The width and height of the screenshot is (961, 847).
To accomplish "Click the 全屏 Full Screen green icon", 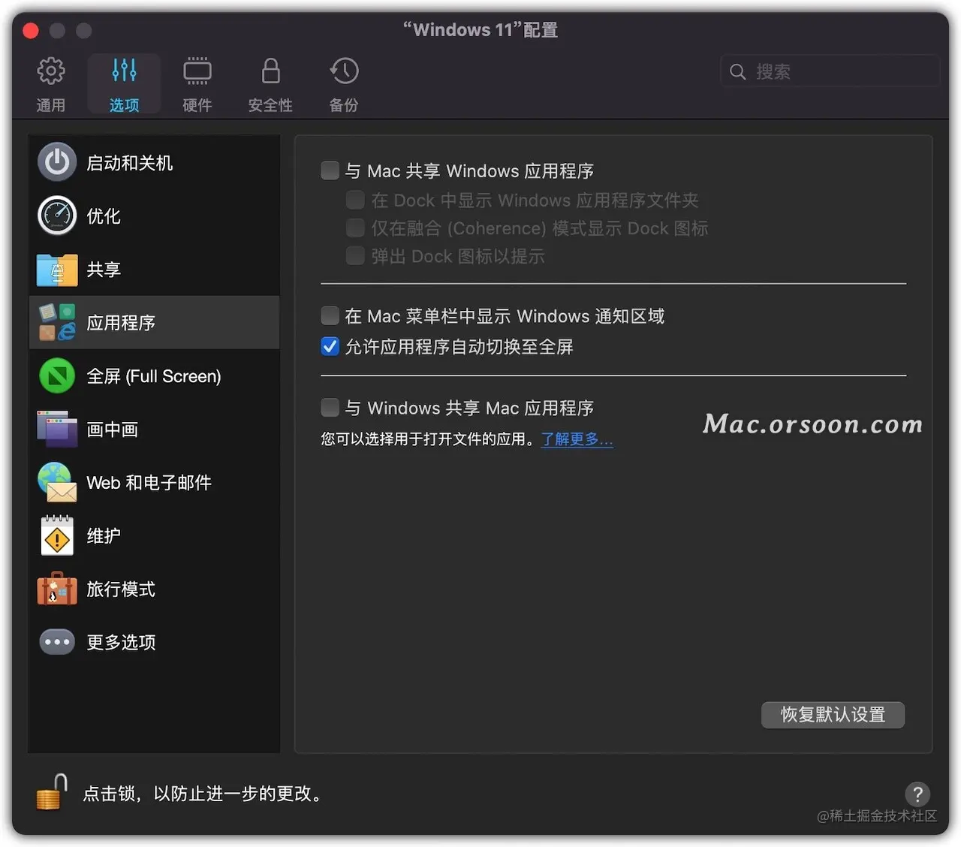I will pyautogui.click(x=57, y=375).
